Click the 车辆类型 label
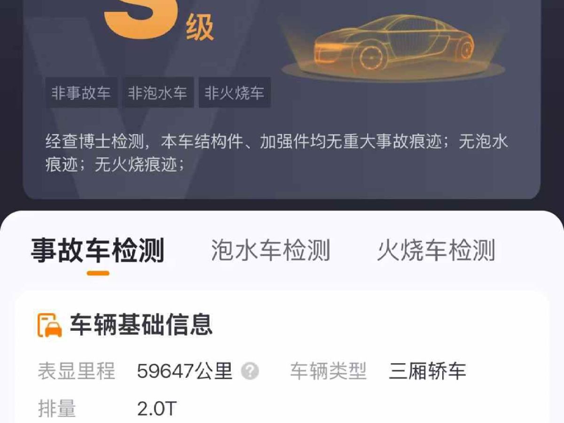Screen dimensions: 564x423 [328, 371]
